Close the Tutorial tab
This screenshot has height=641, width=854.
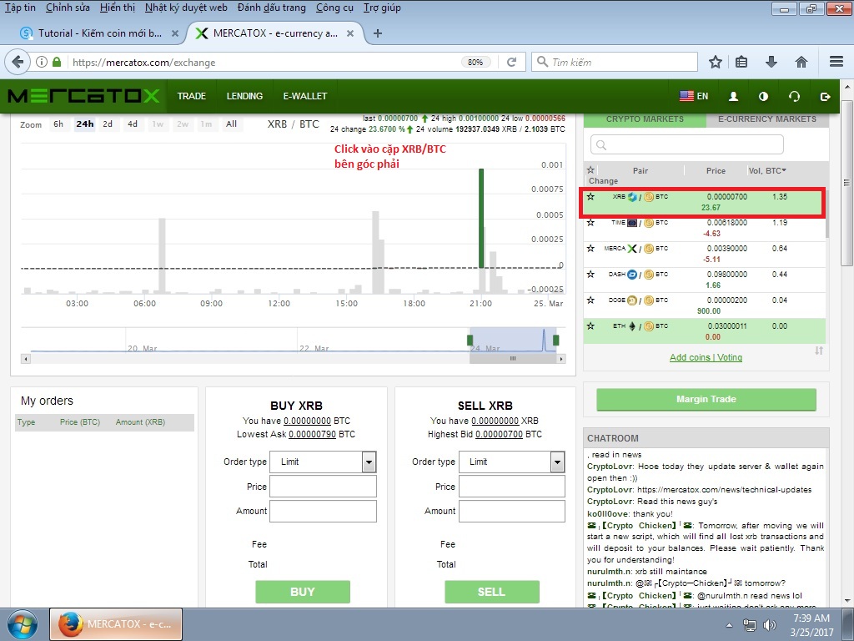(175, 33)
